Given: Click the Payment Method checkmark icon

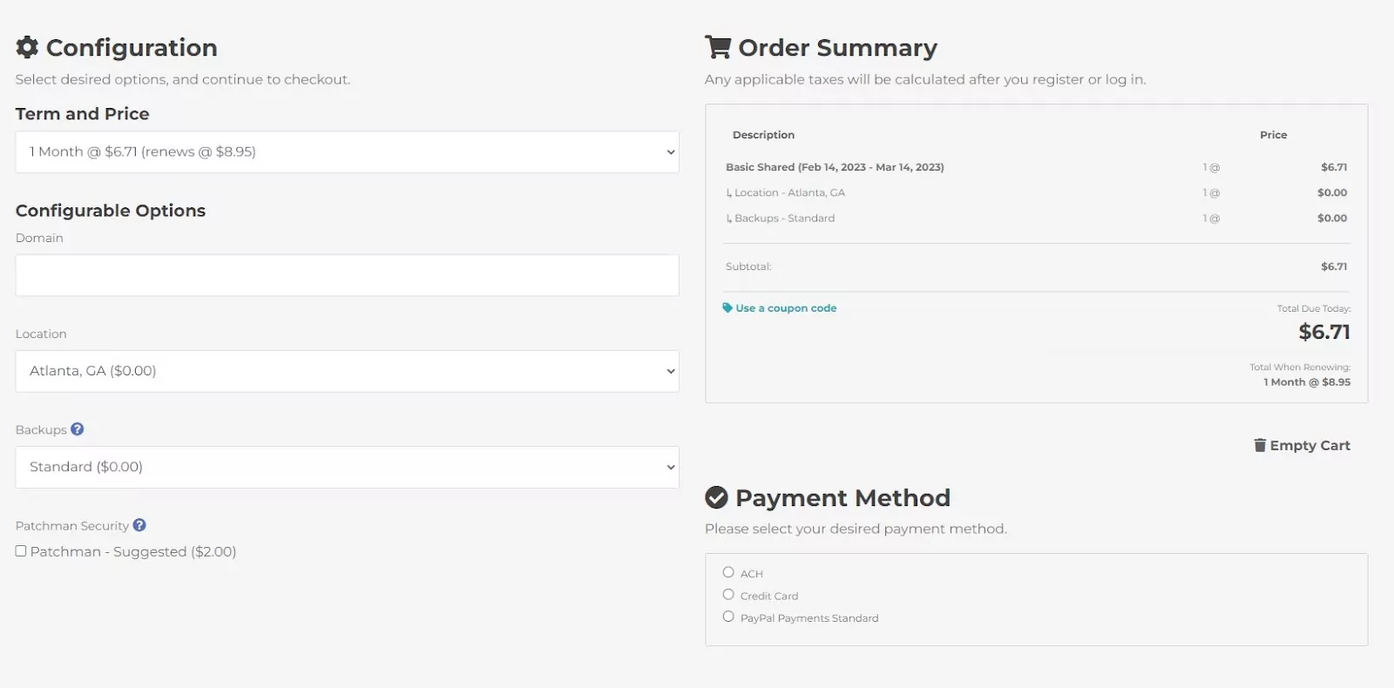Looking at the screenshot, I should coord(716,497).
